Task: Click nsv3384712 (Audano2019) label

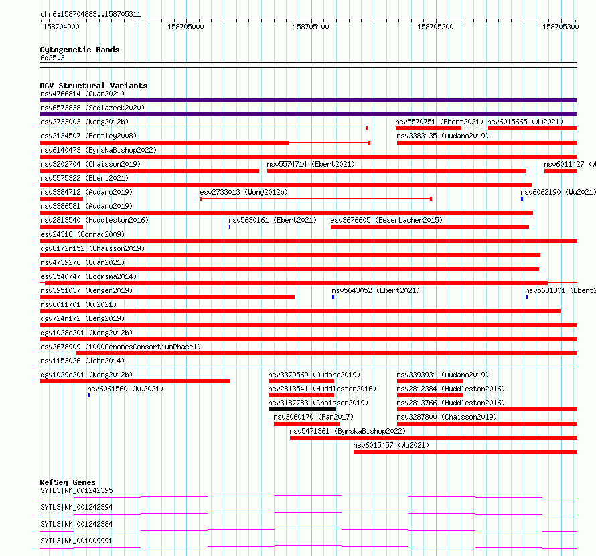Action: coord(86,192)
